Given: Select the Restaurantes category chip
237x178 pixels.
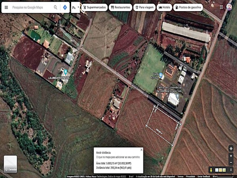Looking at the screenshot, I should (x=120, y=8).
